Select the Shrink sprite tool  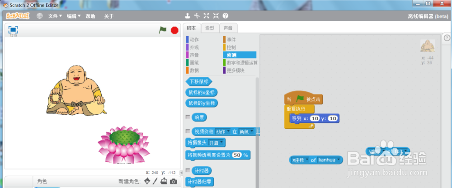point(216,16)
